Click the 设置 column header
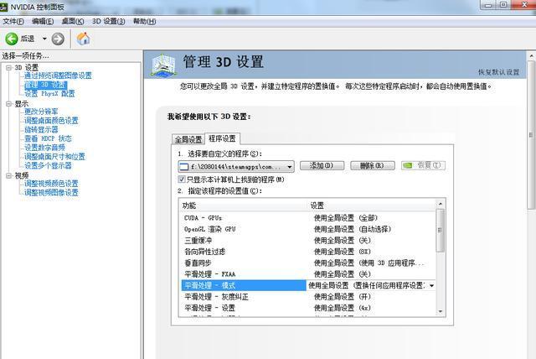Screen dimensions: 536x359 [x=372, y=206]
